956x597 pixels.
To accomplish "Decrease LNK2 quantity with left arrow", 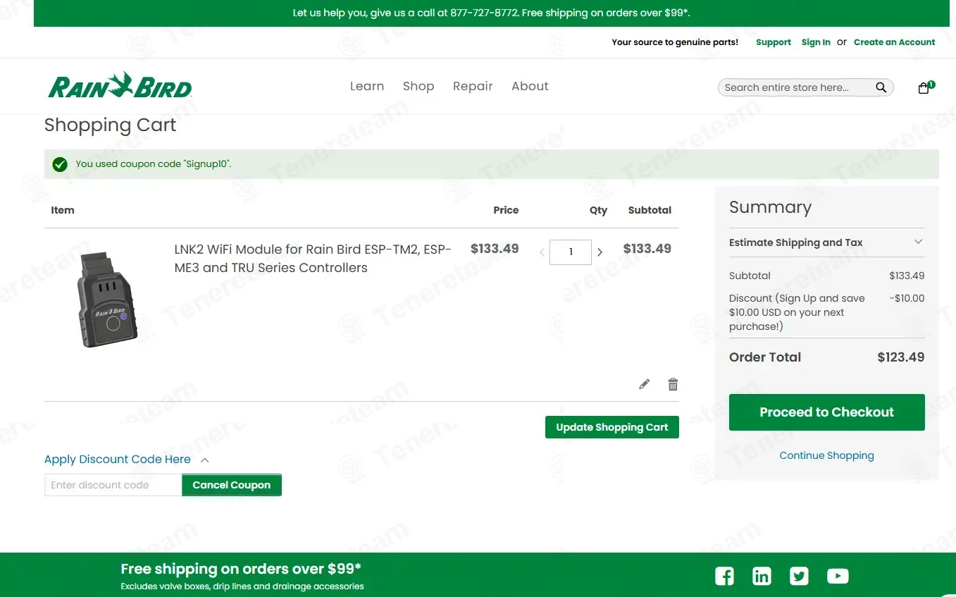I will (x=542, y=252).
